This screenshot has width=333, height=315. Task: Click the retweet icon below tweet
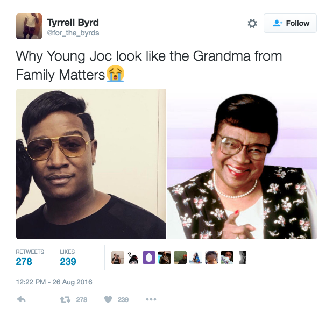pos(65,300)
